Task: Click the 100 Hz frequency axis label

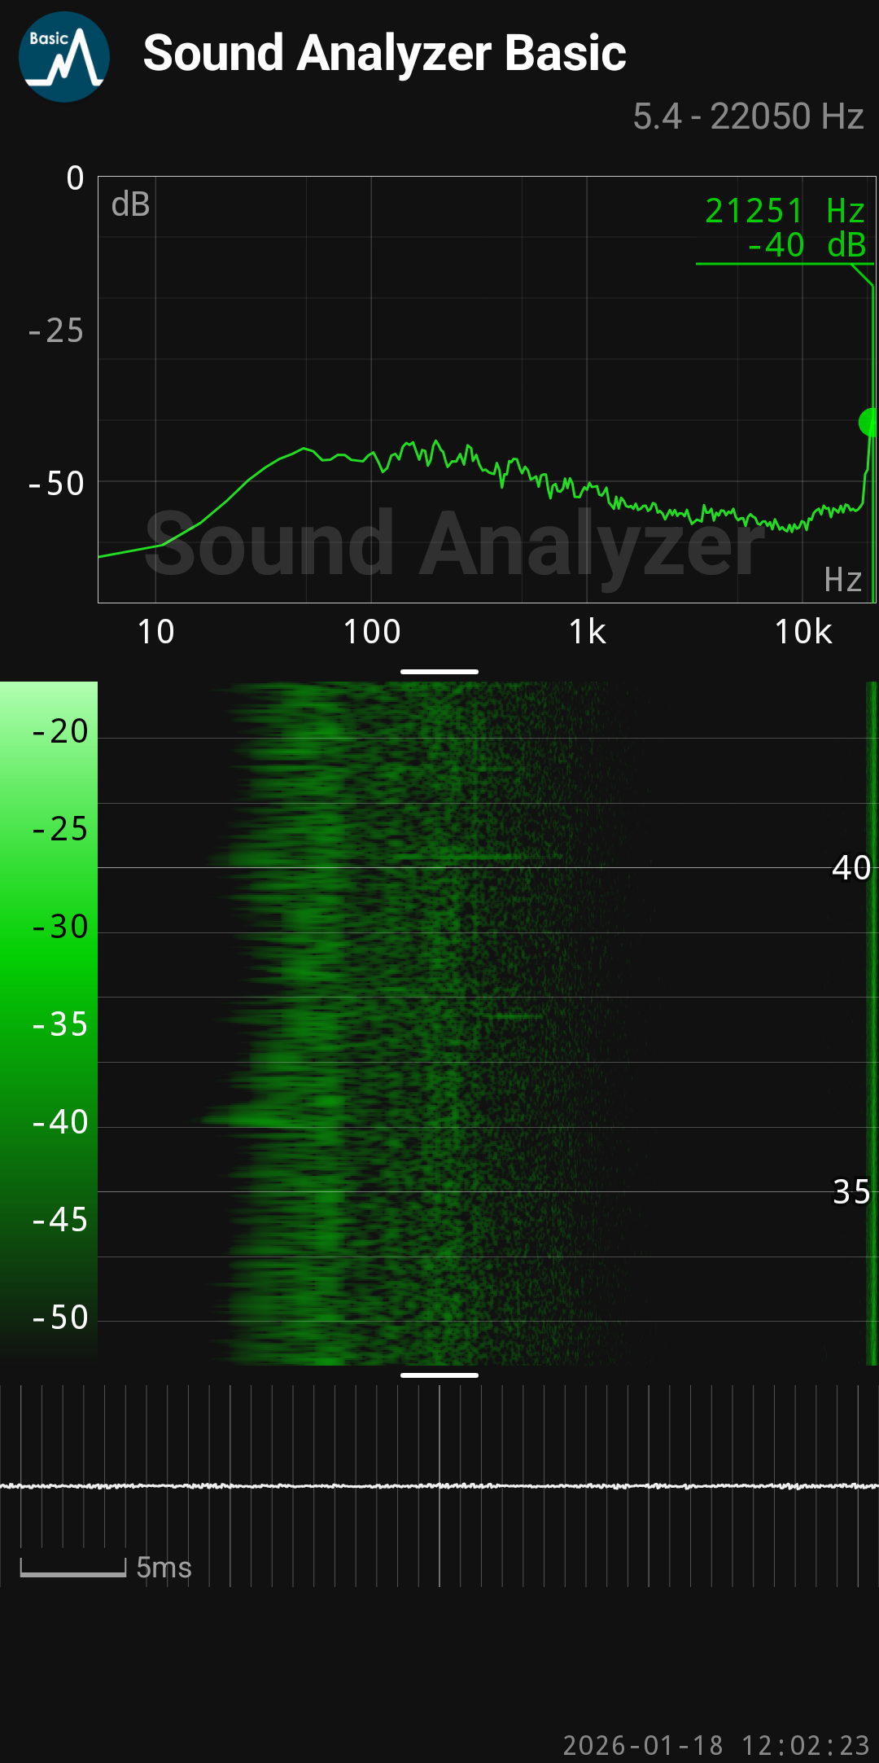Action: click(372, 632)
